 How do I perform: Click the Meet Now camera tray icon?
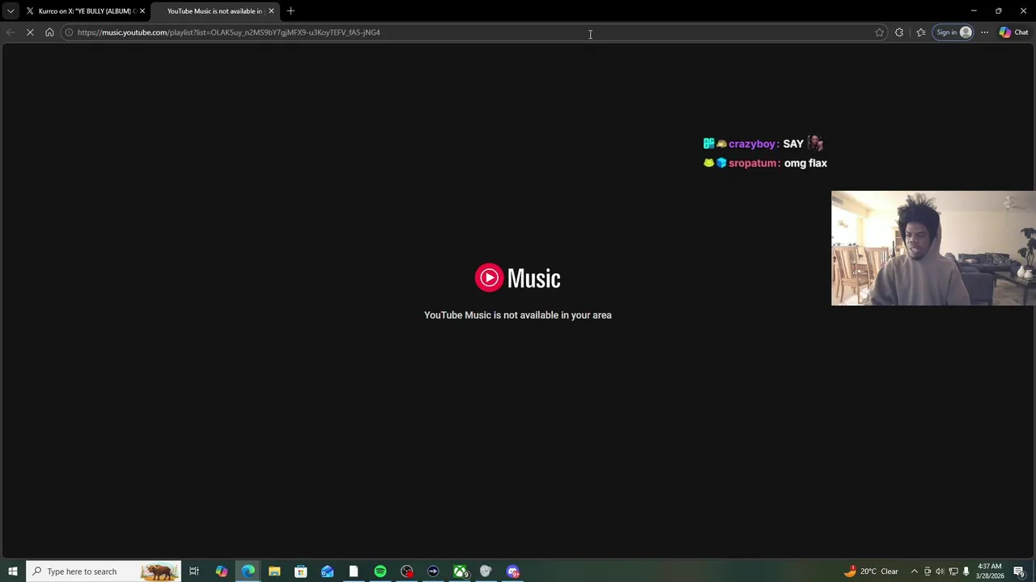pyautogui.click(x=928, y=571)
